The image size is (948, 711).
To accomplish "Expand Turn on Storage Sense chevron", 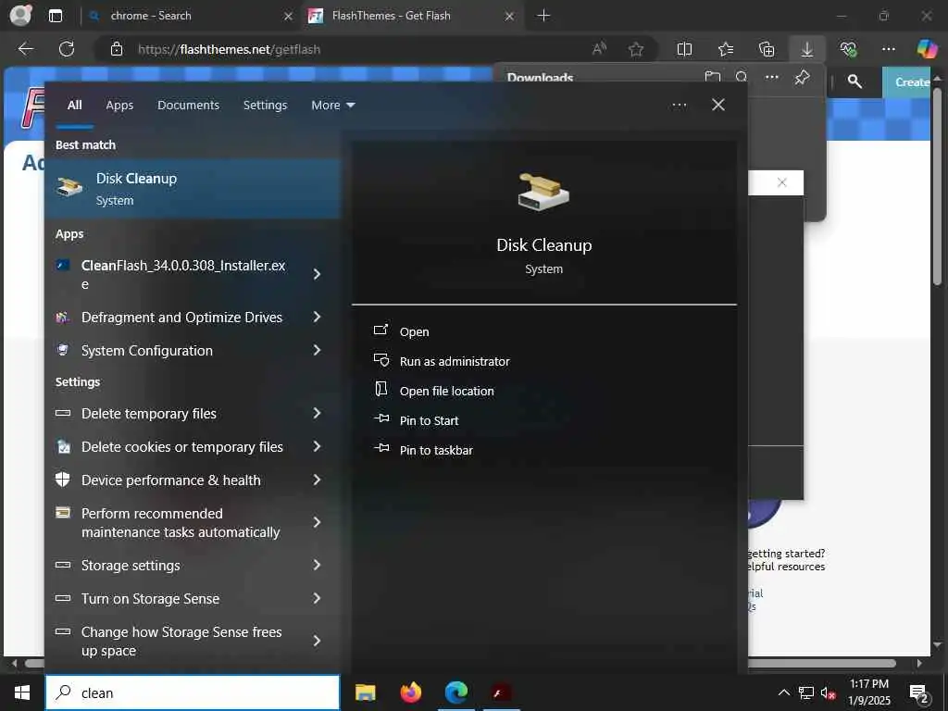I will [x=317, y=598].
